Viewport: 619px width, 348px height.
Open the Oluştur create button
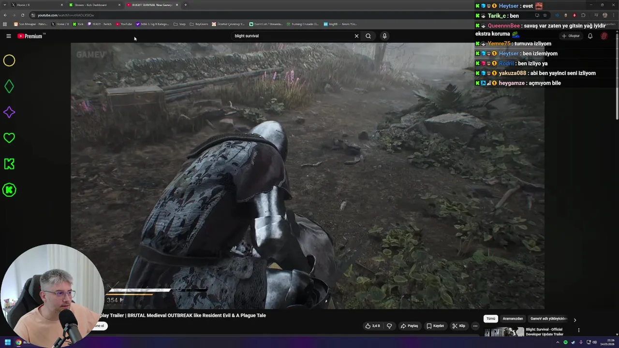coord(571,36)
